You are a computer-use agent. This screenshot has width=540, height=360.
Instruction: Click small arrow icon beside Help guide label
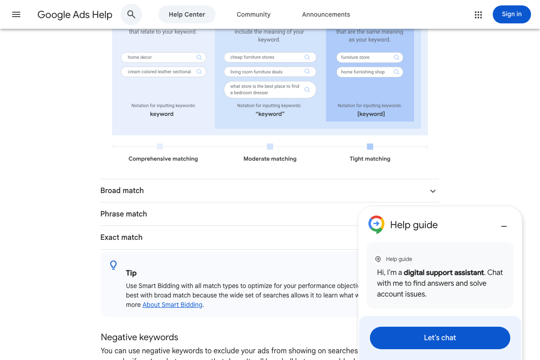[378, 259]
